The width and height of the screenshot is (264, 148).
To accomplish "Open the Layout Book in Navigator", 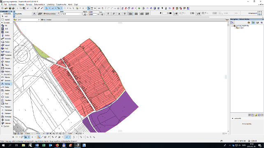I will coord(257,23).
